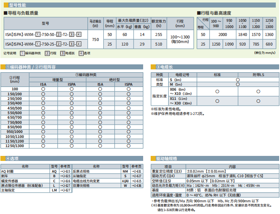Click stroke range '100~1300' cell
The width and height of the screenshot is (280, 214).
[x=180, y=39]
